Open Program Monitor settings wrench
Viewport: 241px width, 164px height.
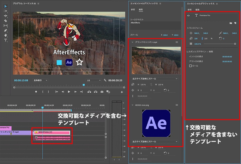(105, 80)
